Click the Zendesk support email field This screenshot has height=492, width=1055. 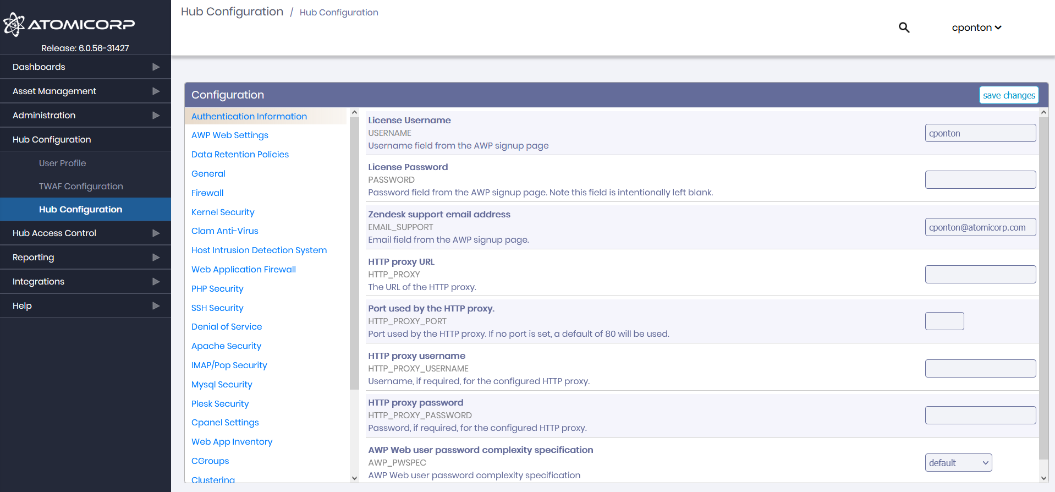click(x=980, y=227)
